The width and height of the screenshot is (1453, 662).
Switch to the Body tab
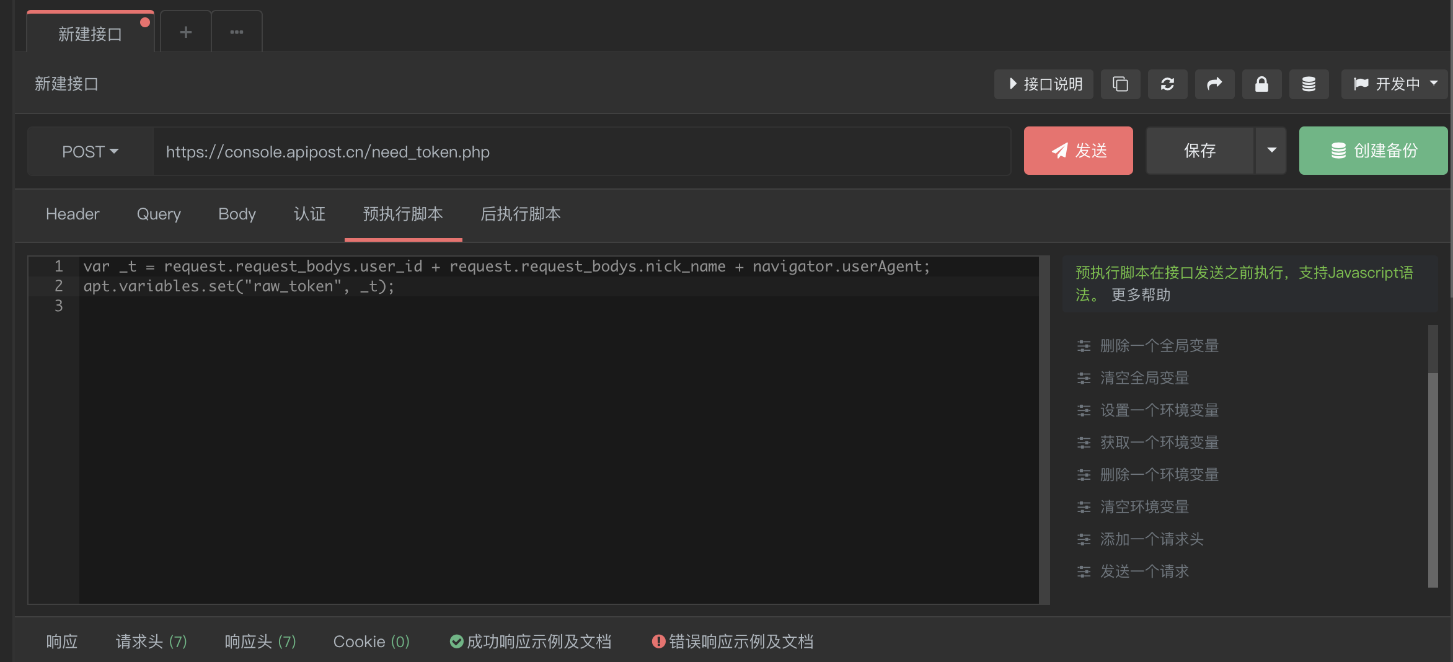tap(237, 214)
